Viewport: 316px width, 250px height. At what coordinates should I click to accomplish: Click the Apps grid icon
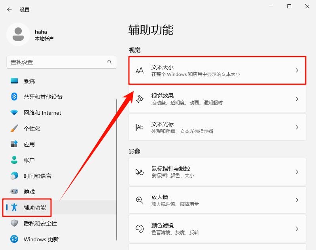pos(14,144)
